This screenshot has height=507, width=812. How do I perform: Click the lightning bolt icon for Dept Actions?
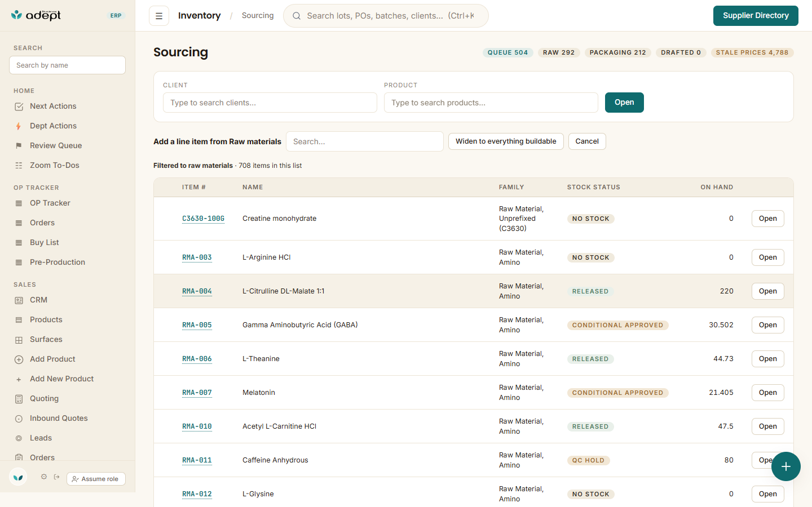[19, 126]
